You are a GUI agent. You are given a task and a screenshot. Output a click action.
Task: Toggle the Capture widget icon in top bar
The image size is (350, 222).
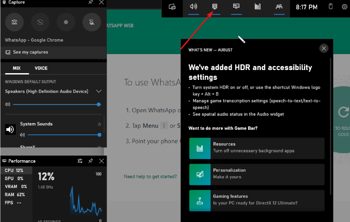(215, 7)
